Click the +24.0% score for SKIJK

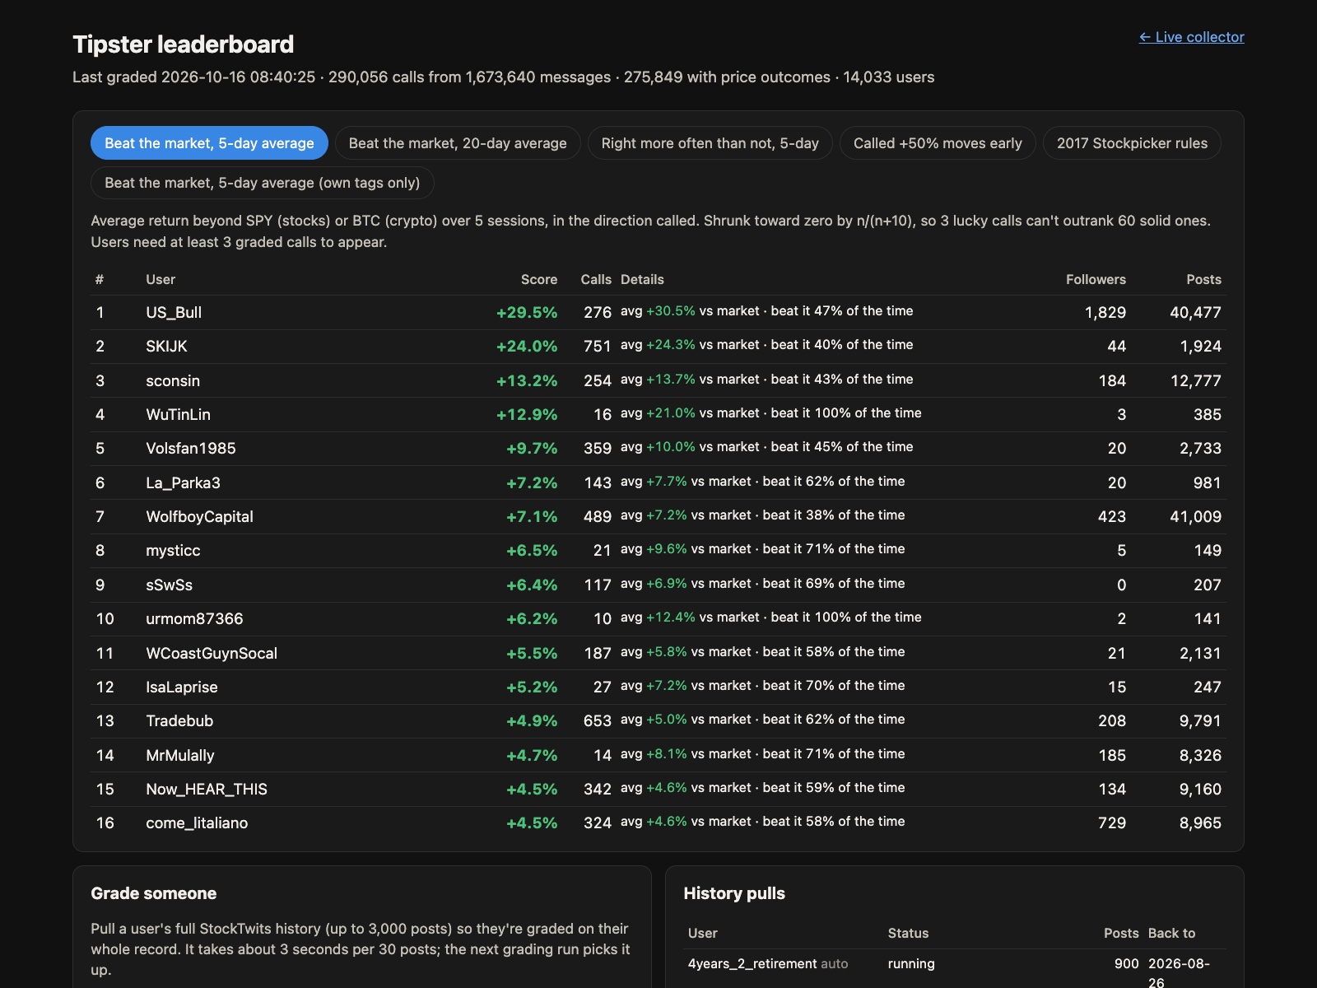point(527,347)
